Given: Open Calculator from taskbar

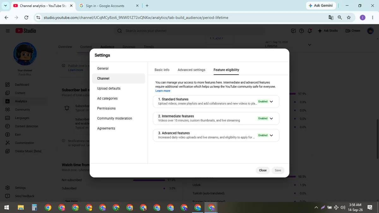Looking at the screenshot, I should tap(34, 207).
